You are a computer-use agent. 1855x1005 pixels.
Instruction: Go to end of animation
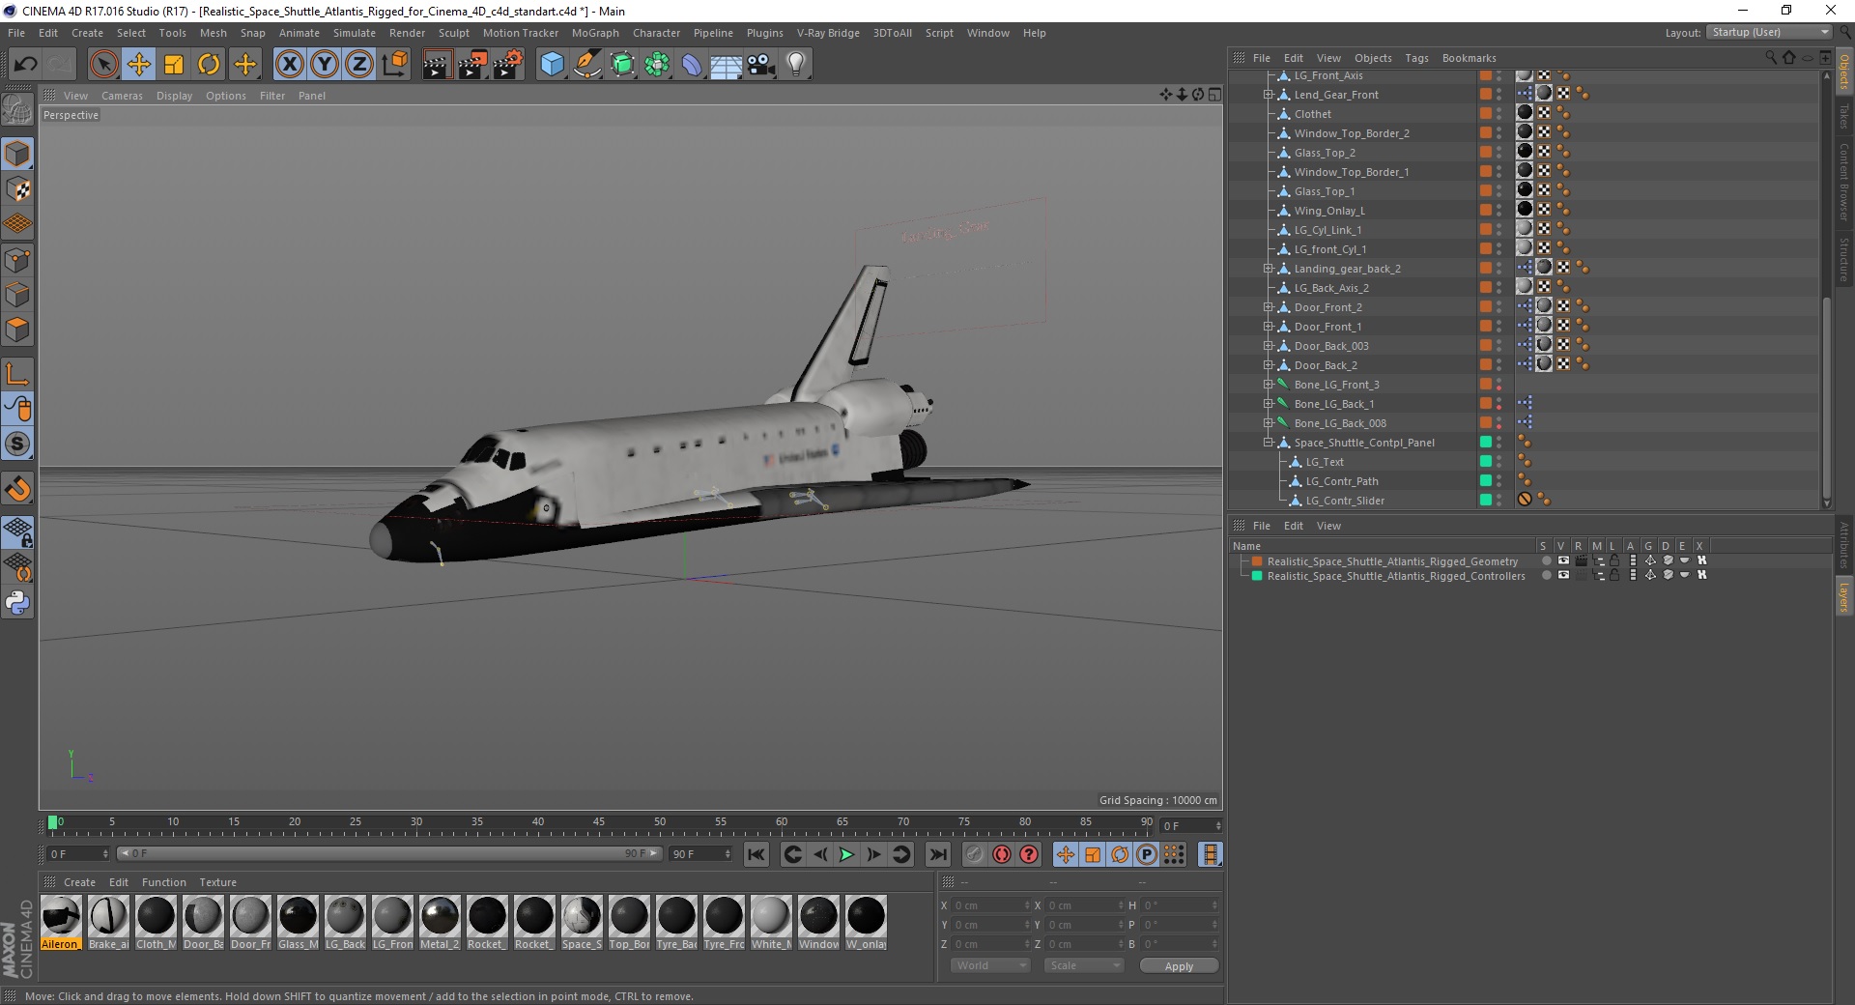tap(937, 854)
